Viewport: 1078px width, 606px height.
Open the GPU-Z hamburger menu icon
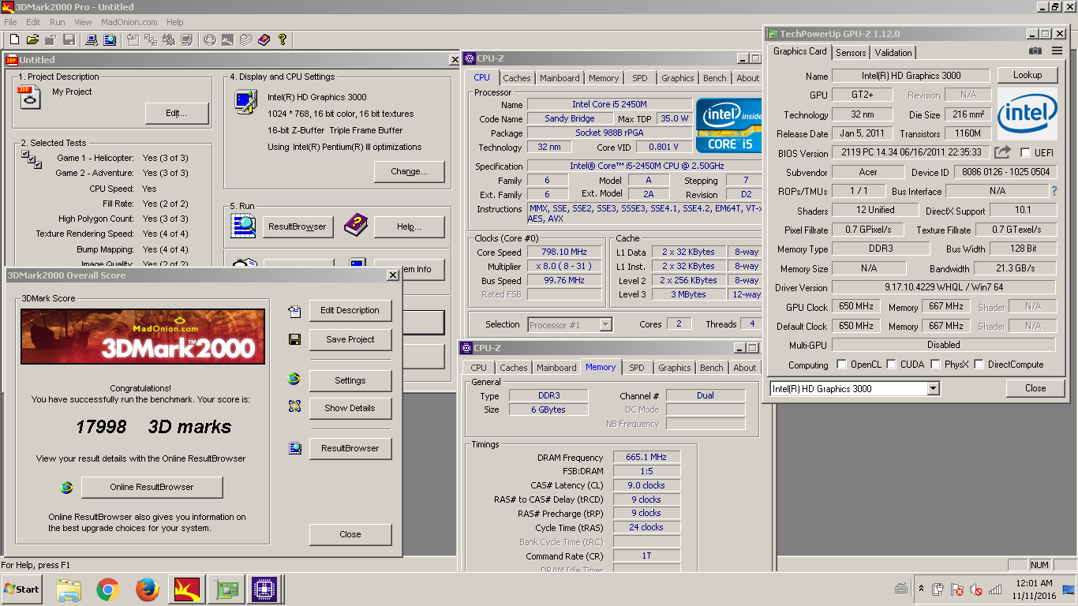pyautogui.click(x=1057, y=51)
